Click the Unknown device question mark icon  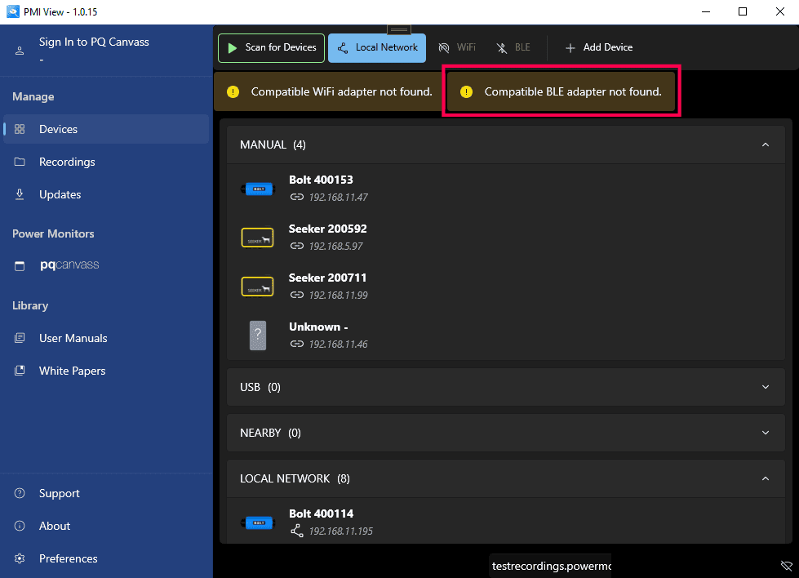click(x=257, y=336)
